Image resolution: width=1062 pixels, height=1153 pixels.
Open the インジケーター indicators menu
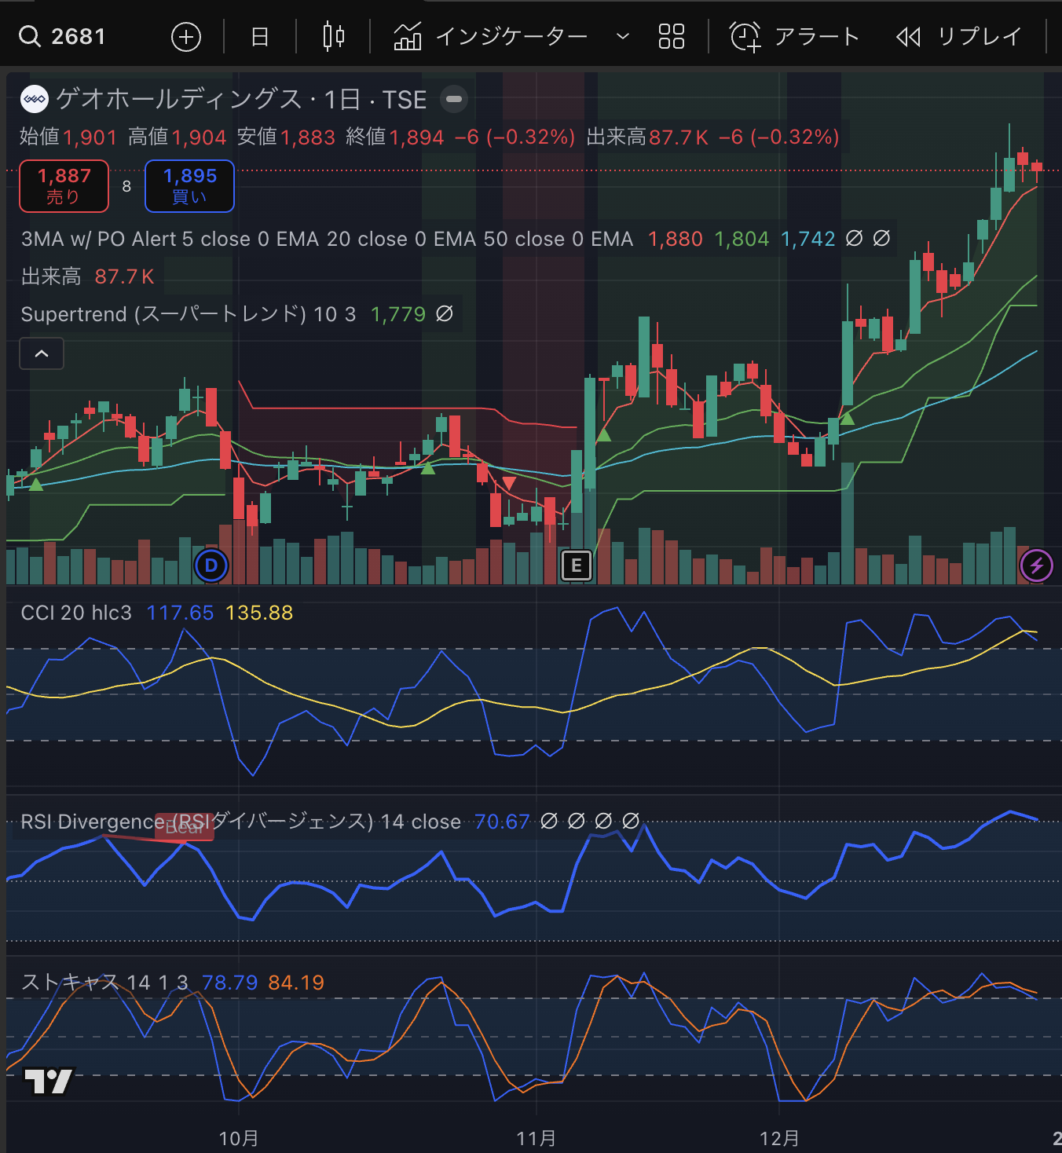[492, 37]
